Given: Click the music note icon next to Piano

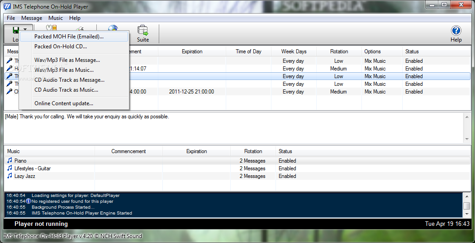Looking at the screenshot, I should (x=9, y=161).
